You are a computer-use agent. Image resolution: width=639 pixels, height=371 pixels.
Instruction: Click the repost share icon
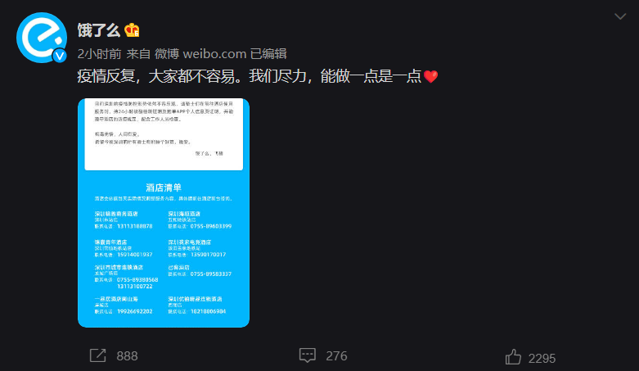pyautogui.click(x=98, y=355)
